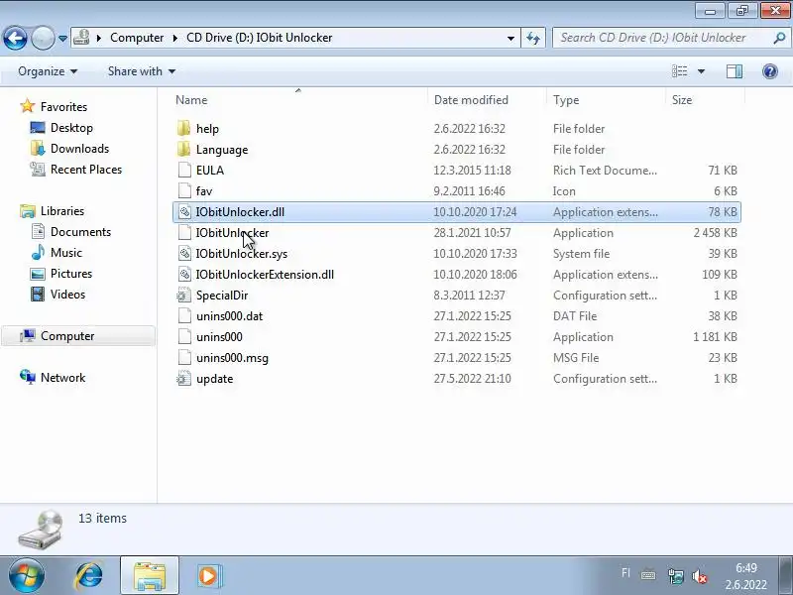The width and height of the screenshot is (793, 595).
Task: Click the drive icon in the address bar
Action: 82,38
